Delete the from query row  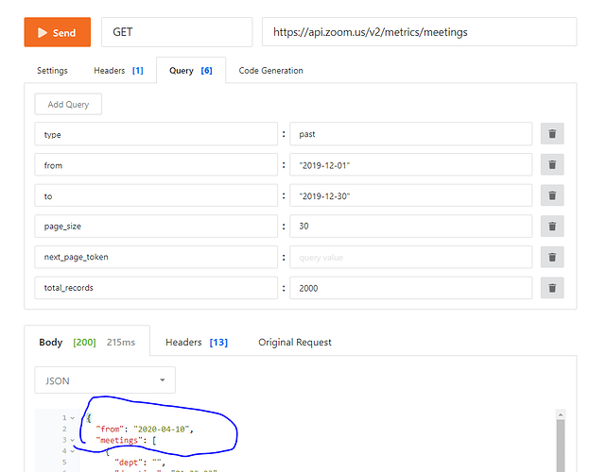click(x=552, y=164)
